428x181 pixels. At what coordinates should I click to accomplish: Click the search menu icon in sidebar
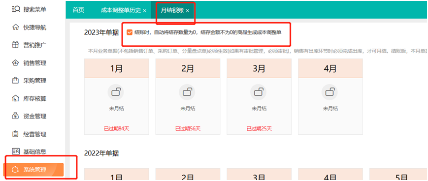[16, 9]
